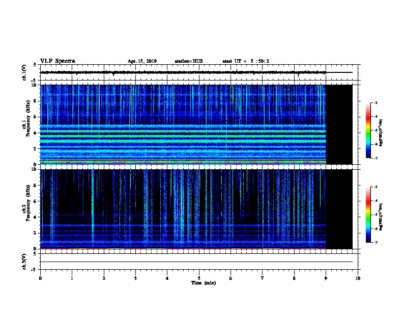Click tick label "2" on the Time axis

(x=104, y=278)
